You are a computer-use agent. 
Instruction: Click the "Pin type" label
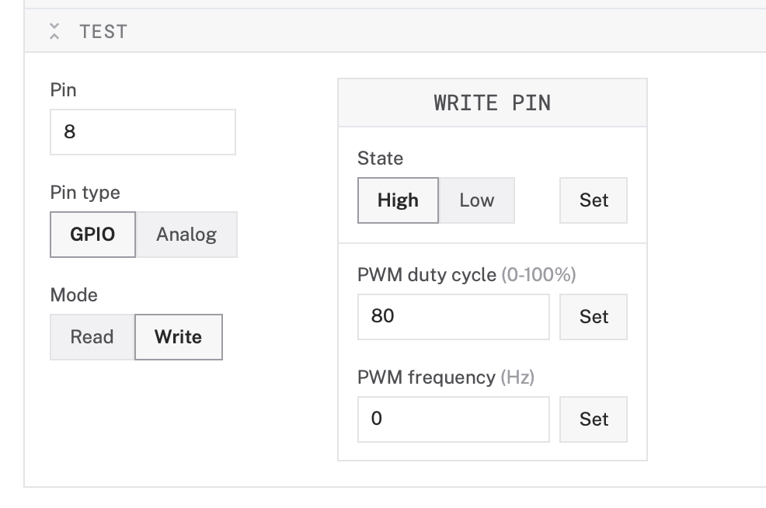point(85,193)
